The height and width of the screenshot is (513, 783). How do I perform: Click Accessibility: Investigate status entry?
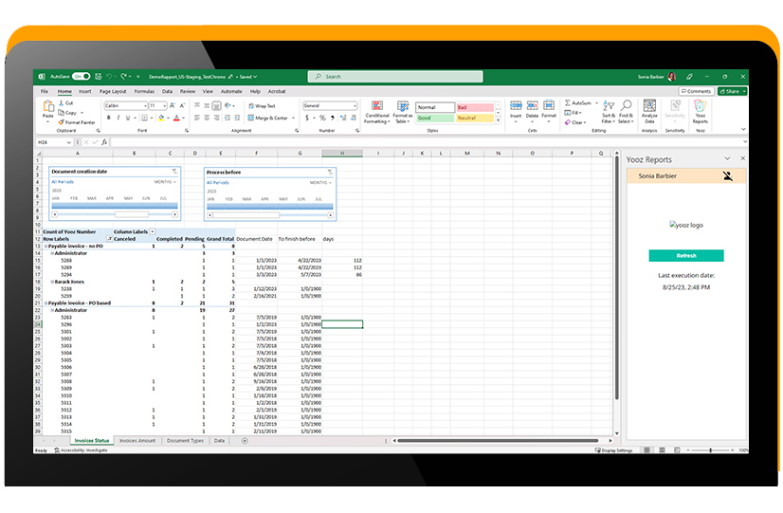(81, 450)
